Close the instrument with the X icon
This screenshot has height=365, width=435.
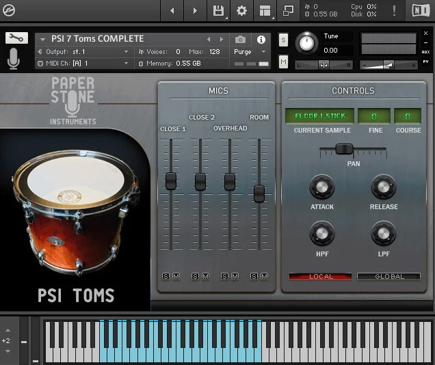(425, 33)
